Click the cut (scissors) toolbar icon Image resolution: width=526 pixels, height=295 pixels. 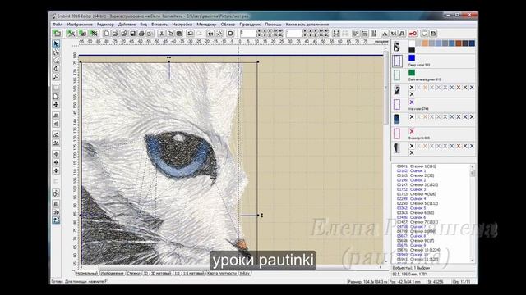click(x=161, y=34)
